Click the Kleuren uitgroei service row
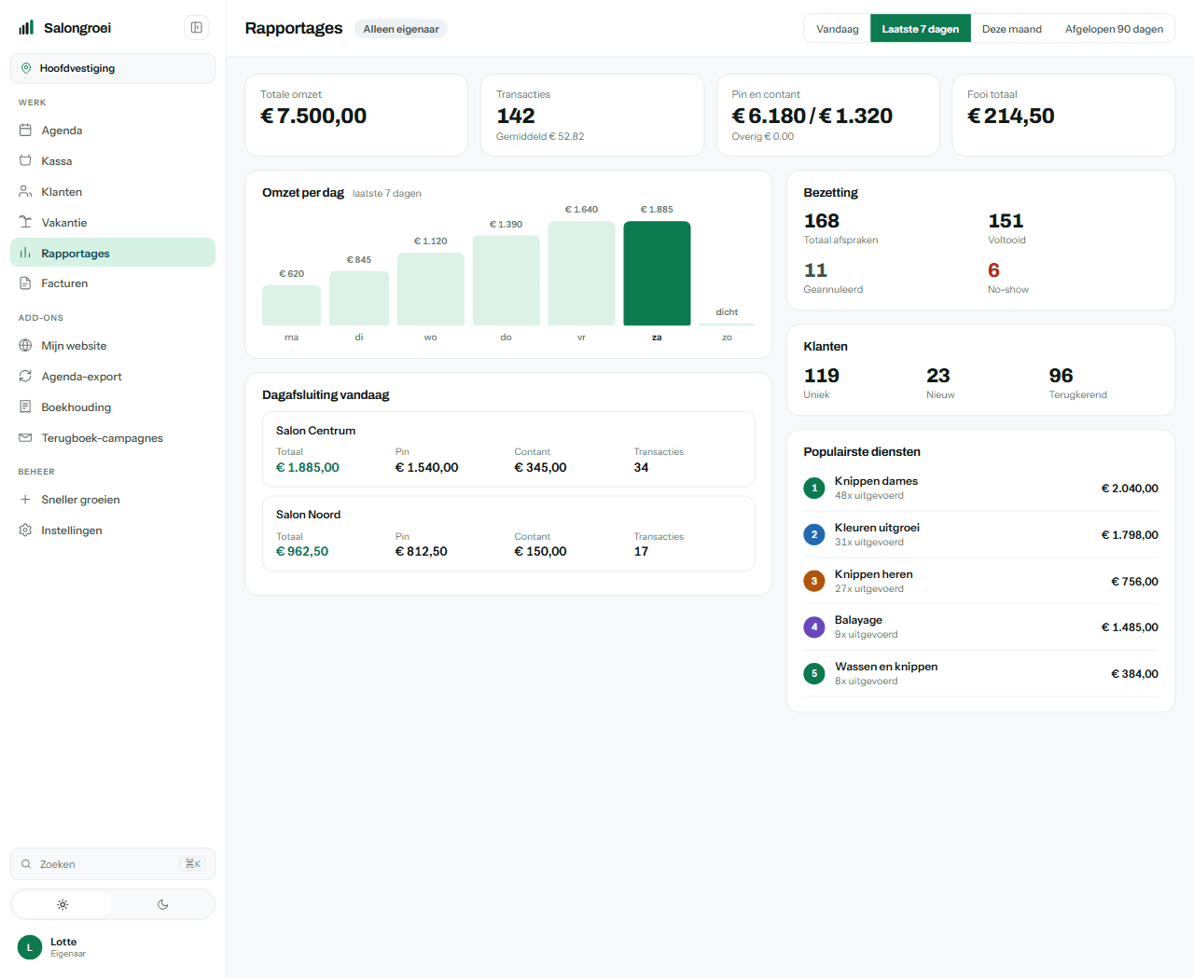The width and height of the screenshot is (1194, 978). pyautogui.click(x=980, y=534)
